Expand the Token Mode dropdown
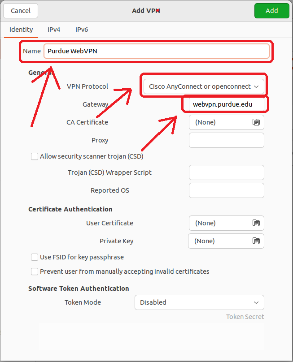 point(199,302)
